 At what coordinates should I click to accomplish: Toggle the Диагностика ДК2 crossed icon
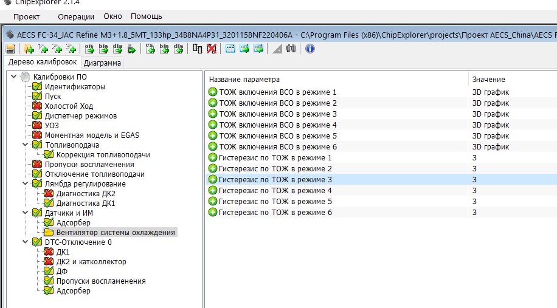(49, 194)
